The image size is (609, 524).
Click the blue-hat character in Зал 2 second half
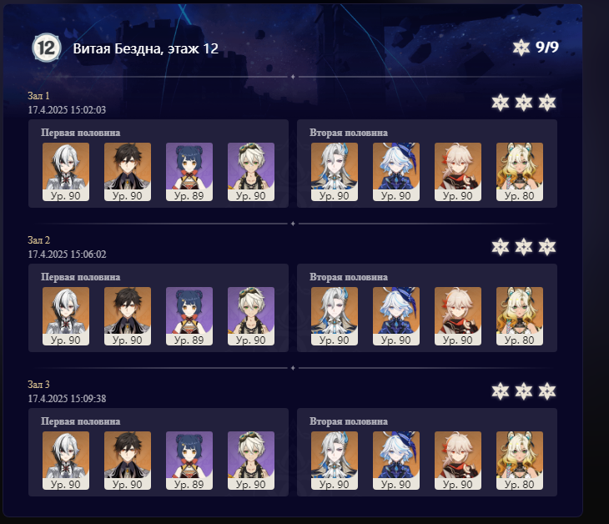pos(396,316)
